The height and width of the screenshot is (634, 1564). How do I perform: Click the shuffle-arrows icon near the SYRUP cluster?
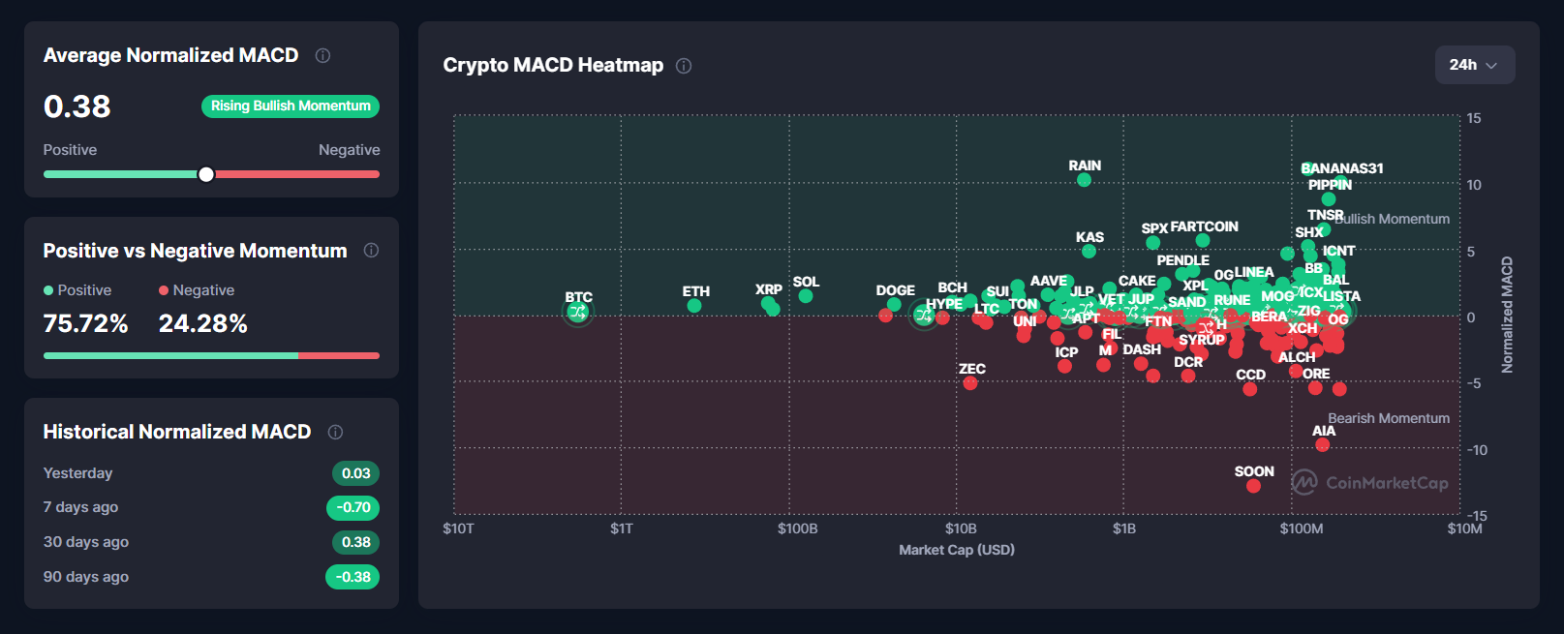pyautogui.click(x=1207, y=328)
